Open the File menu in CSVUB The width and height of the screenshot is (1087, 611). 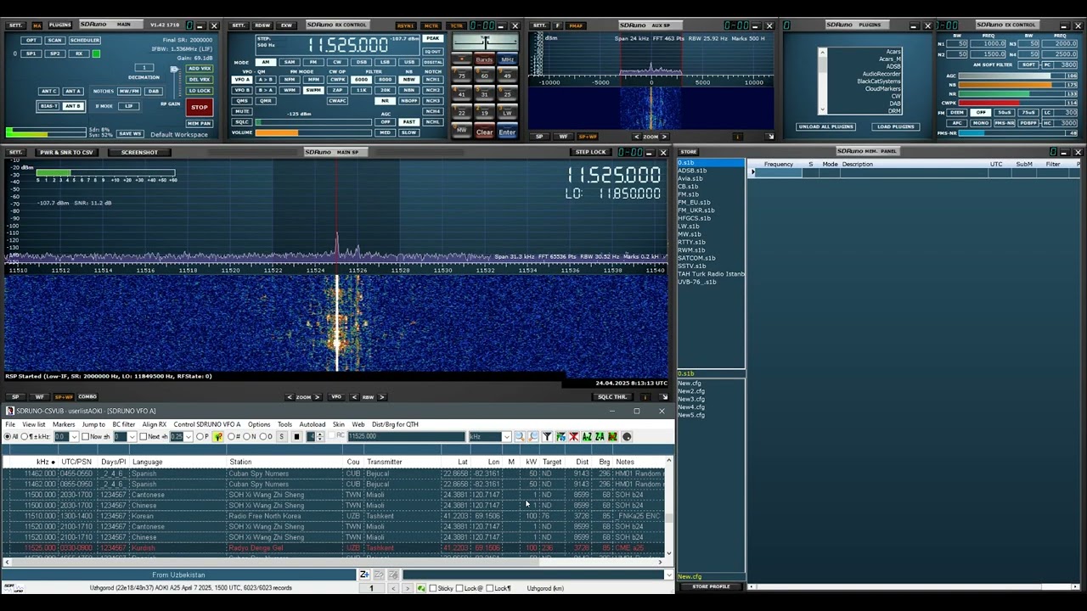tap(10, 424)
